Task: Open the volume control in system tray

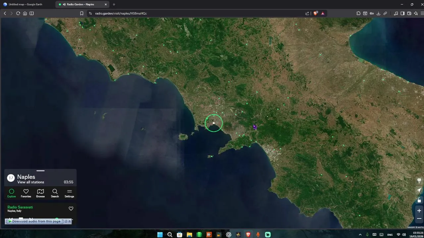Action: (404, 235)
